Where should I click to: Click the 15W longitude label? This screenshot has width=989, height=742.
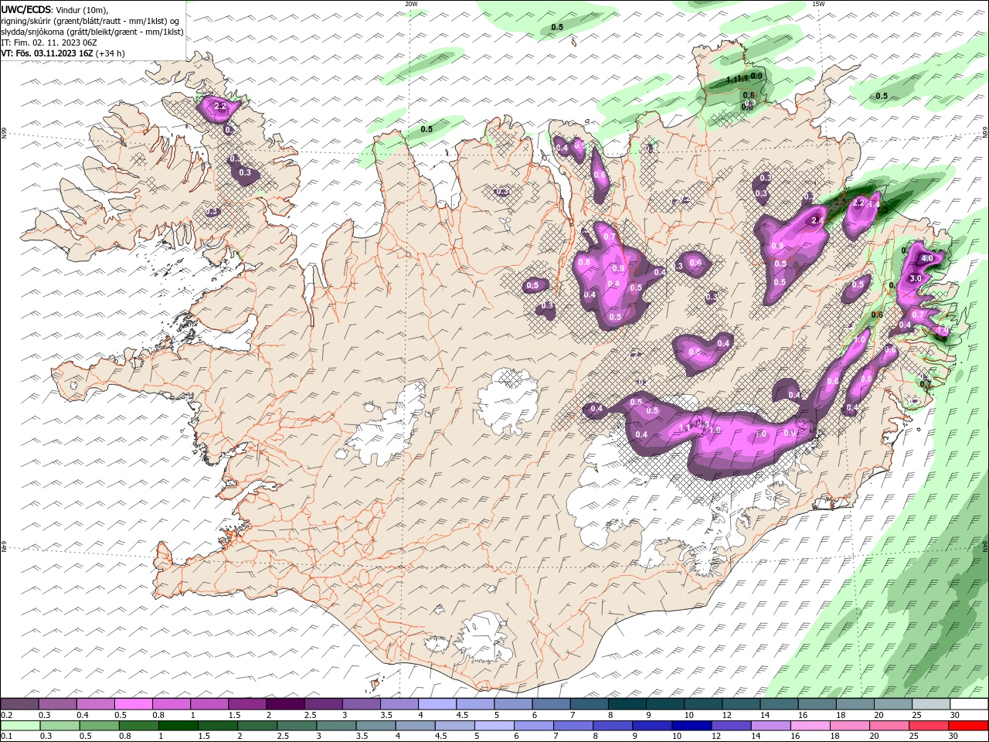click(x=818, y=4)
